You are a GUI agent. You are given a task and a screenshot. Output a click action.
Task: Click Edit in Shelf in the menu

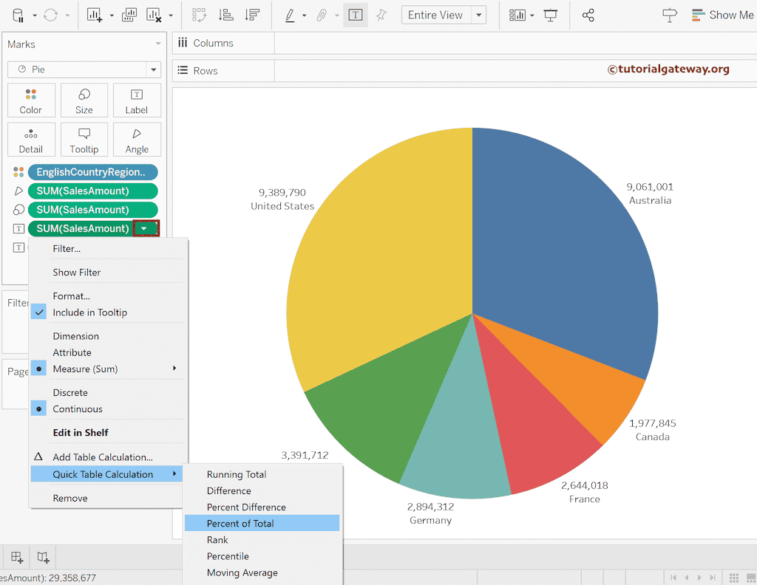[81, 432]
